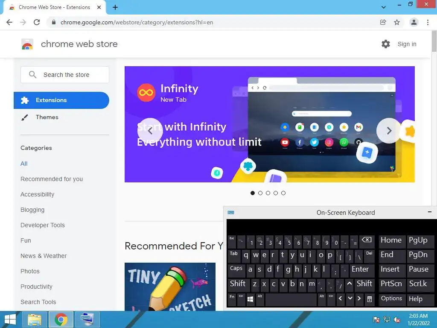
Task: Reload the page with the refresh icon
Action: point(37,22)
